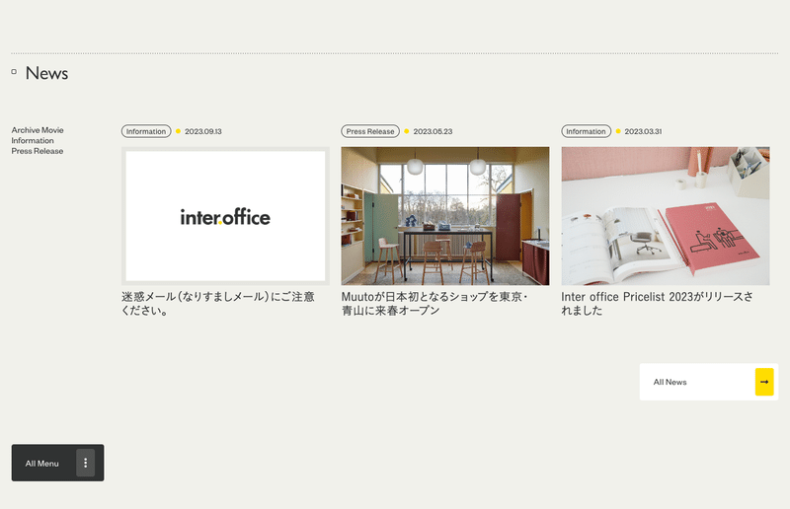The height and width of the screenshot is (509, 790).
Task: Open the Muuto shop interior thumbnail
Action: tap(445, 216)
